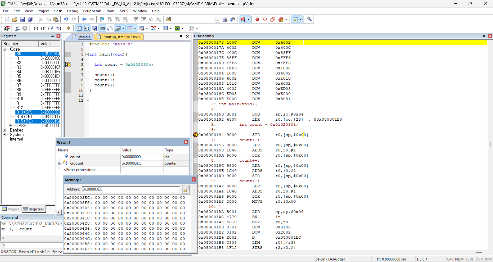The height and width of the screenshot is (262, 493).
Task: Close the Memory 1 window
Action: (x=194, y=180)
